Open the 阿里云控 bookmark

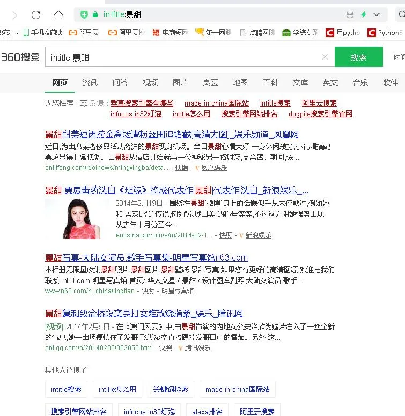pyautogui.click(x=127, y=33)
